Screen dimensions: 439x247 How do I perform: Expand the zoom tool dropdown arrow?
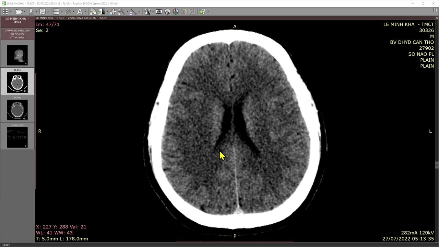point(127,12)
